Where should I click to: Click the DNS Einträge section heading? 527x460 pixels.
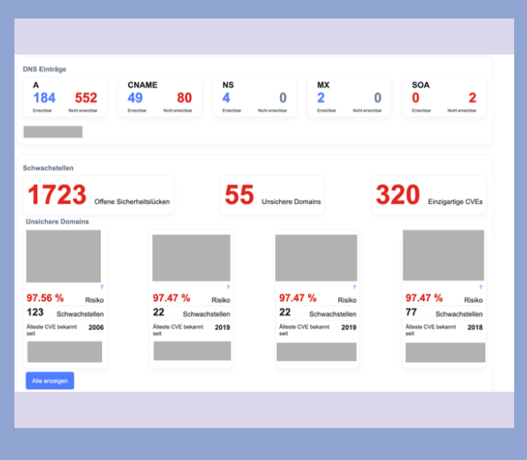[x=44, y=69]
